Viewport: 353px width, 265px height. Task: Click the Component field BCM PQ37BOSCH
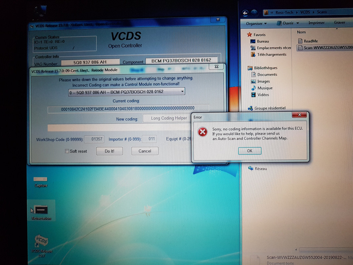click(181, 60)
